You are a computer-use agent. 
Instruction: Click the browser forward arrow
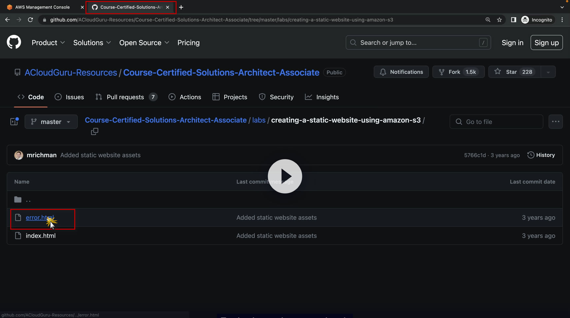(19, 20)
